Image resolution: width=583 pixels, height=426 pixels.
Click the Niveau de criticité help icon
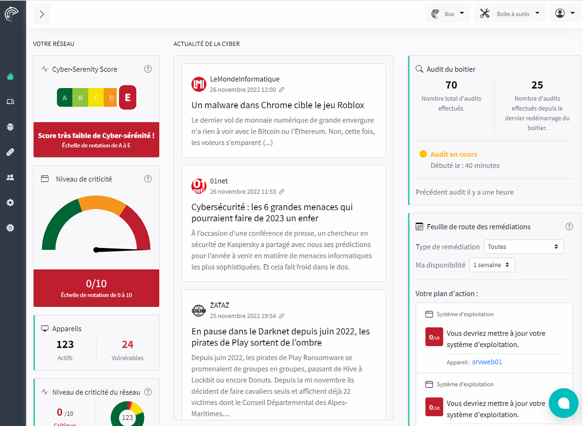pos(148,179)
